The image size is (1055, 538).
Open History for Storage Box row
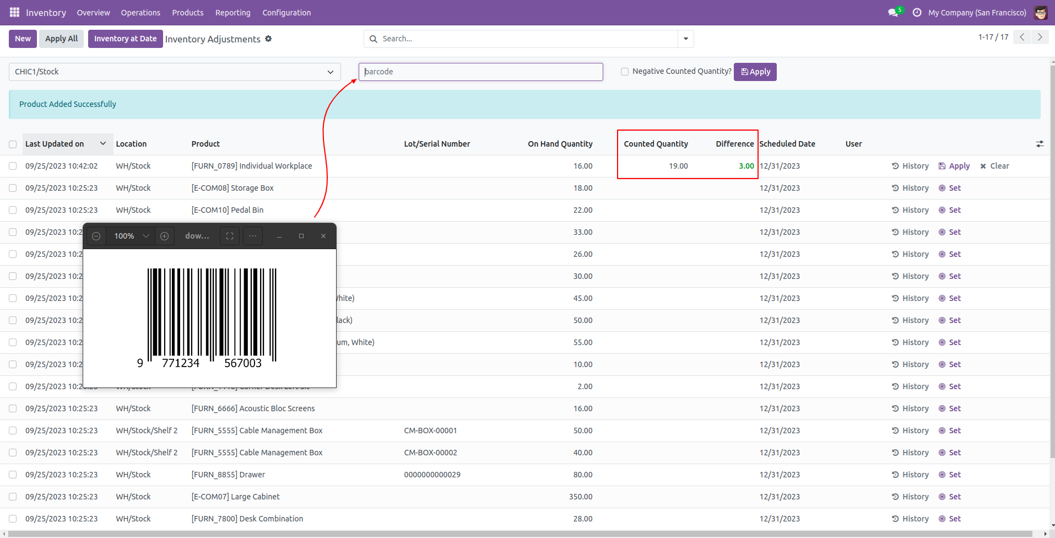(910, 188)
